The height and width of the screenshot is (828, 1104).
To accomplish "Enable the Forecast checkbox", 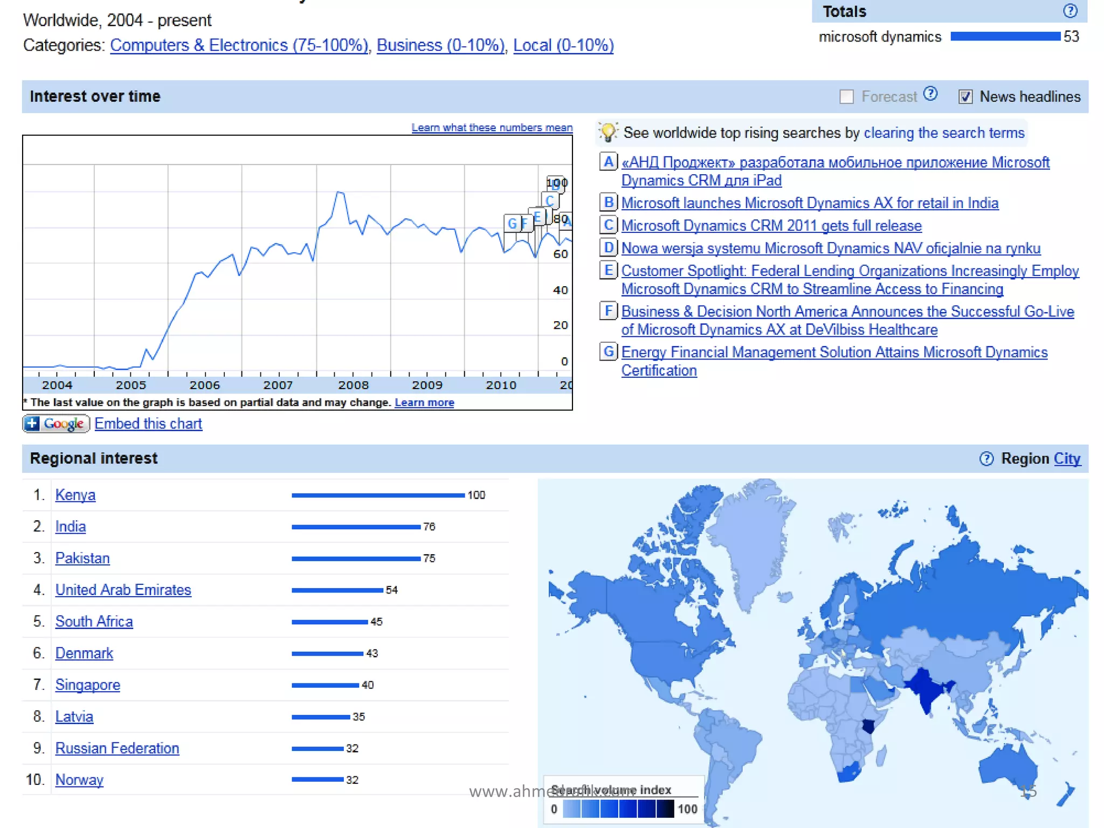I will pyautogui.click(x=846, y=97).
